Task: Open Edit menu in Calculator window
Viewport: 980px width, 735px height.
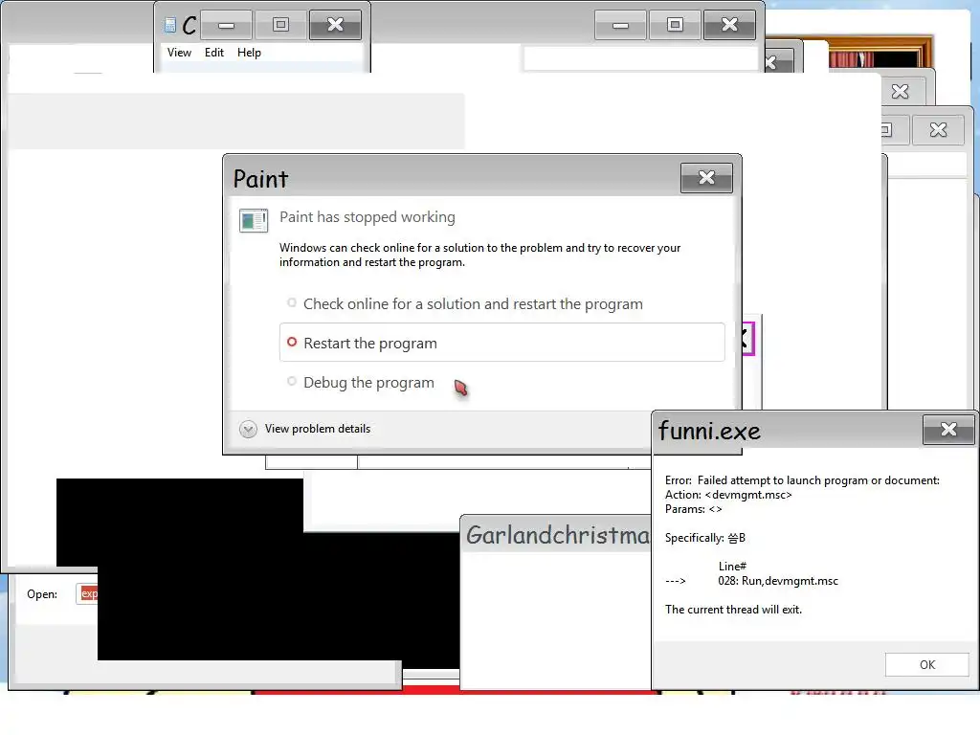Action: [213, 53]
